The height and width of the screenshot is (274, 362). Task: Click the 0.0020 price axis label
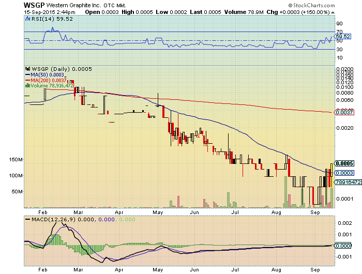(345, 128)
